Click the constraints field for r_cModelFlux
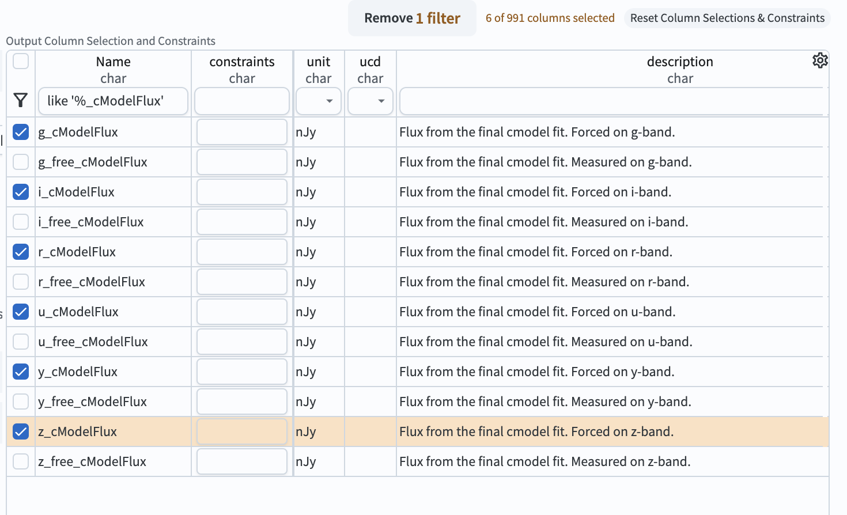Viewport: 847px width, 515px height. 241,252
